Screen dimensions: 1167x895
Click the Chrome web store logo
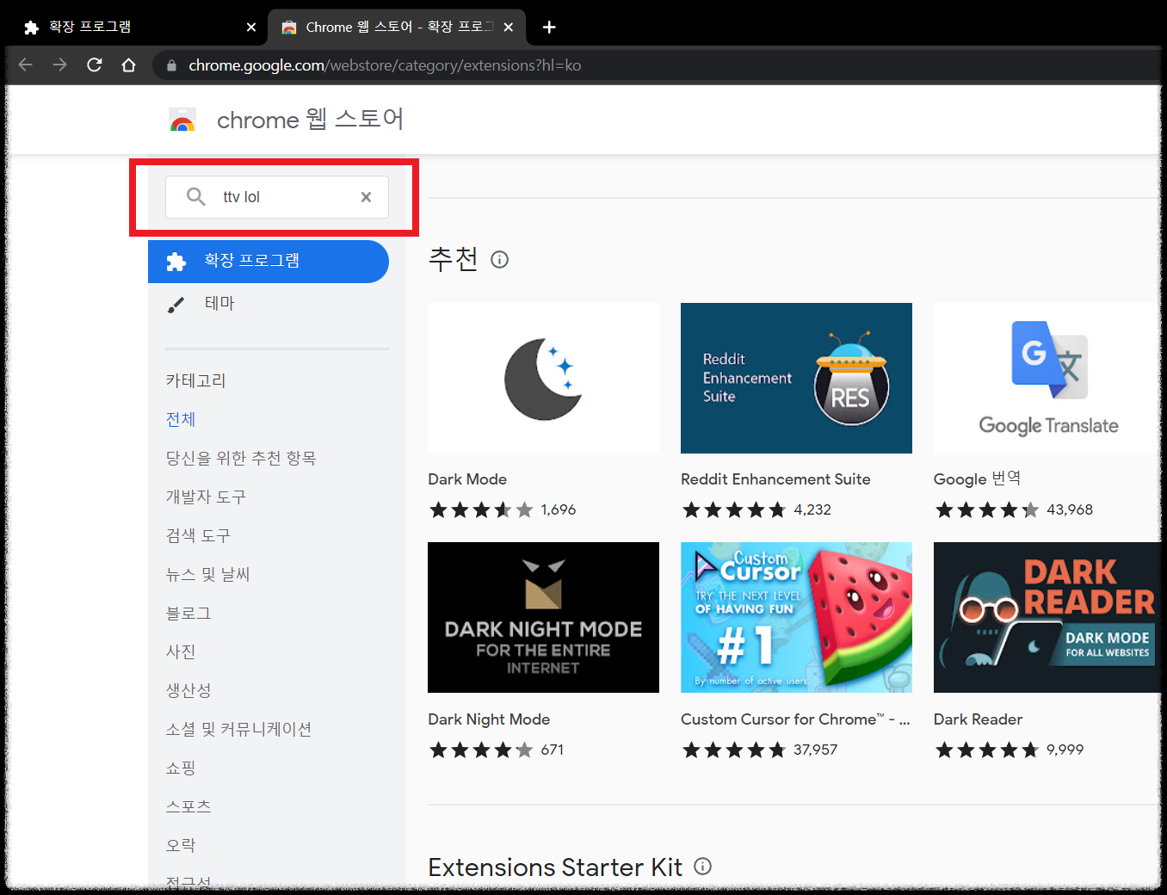point(182,120)
